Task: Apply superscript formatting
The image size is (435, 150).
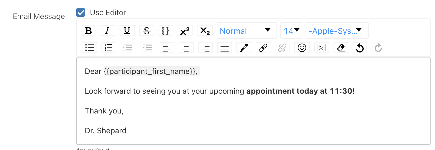Action: [x=185, y=31]
